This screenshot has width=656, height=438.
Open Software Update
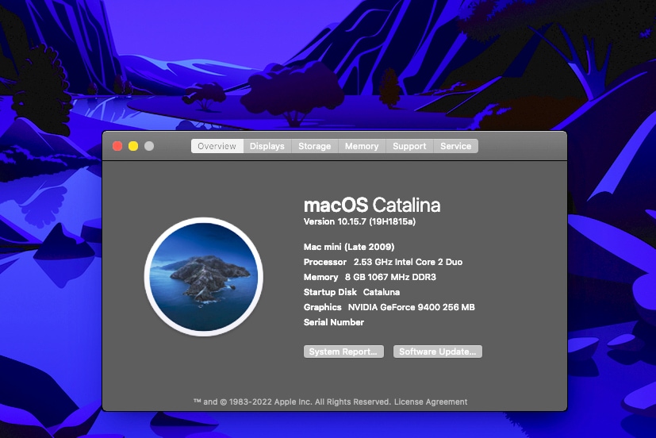point(438,352)
